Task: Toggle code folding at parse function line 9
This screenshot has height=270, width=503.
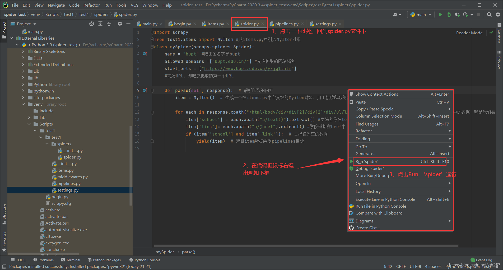Action: pyautogui.click(x=152, y=90)
